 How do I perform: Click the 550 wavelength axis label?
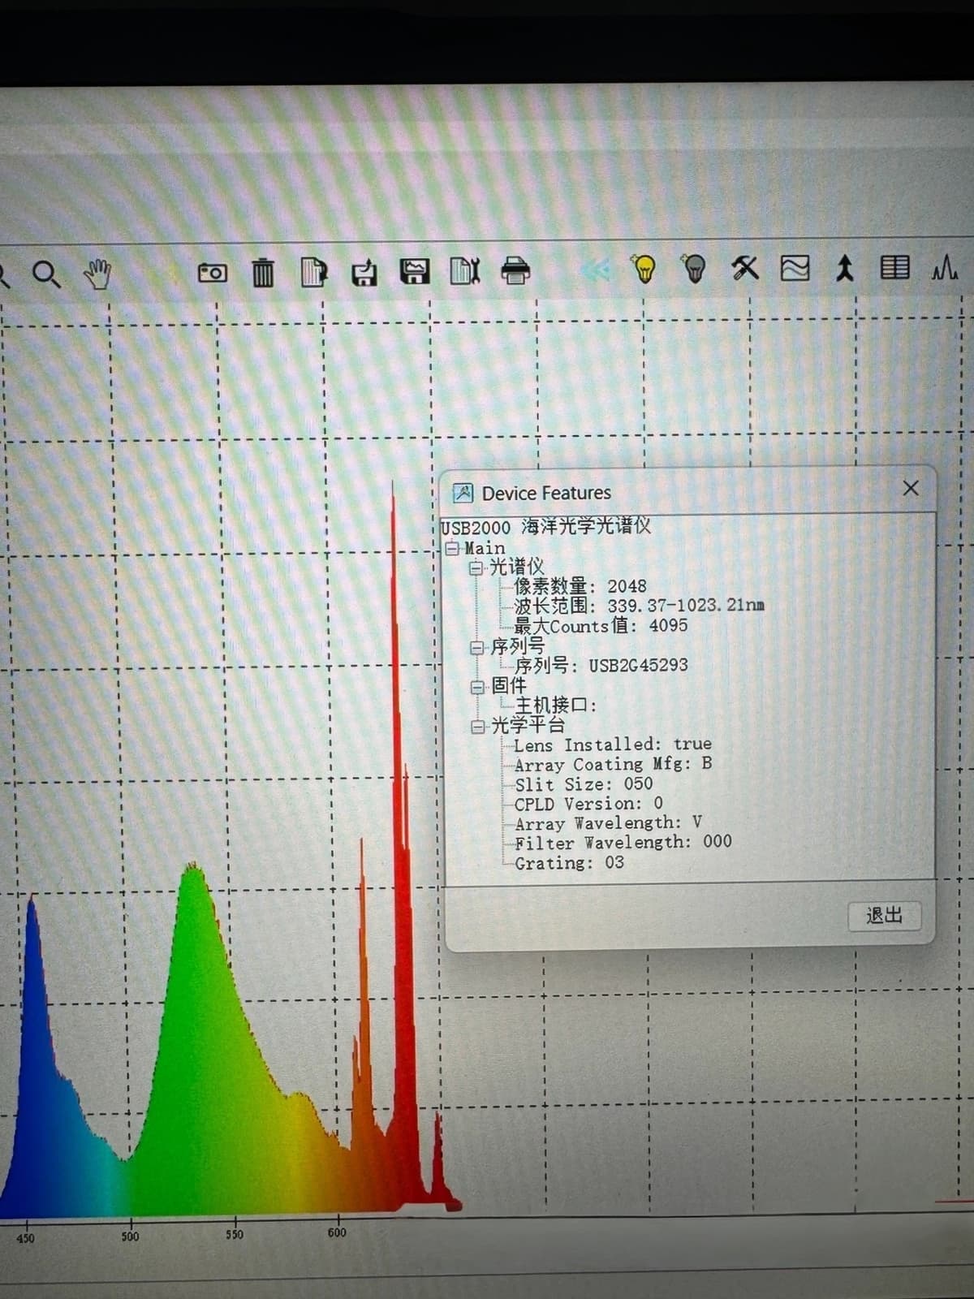click(x=234, y=1234)
